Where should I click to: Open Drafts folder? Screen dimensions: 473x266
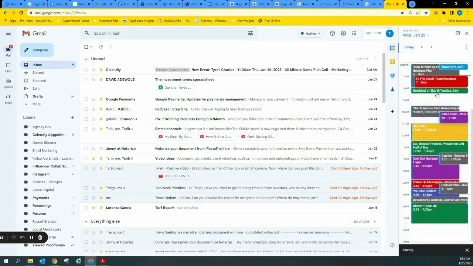click(x=48, y=96)
